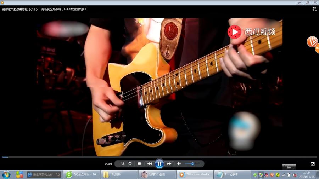Toggle shuffle mode in player controls
The height and width of the screenshot is (179, 319).
(x=123, y=164)
